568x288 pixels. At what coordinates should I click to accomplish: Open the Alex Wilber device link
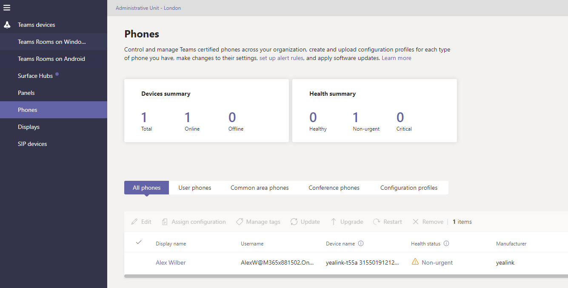(171, 262)
